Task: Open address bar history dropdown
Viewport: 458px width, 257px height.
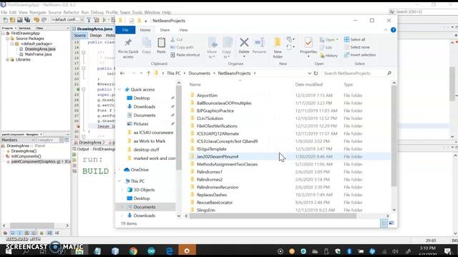Action: [x=309, y=73]
